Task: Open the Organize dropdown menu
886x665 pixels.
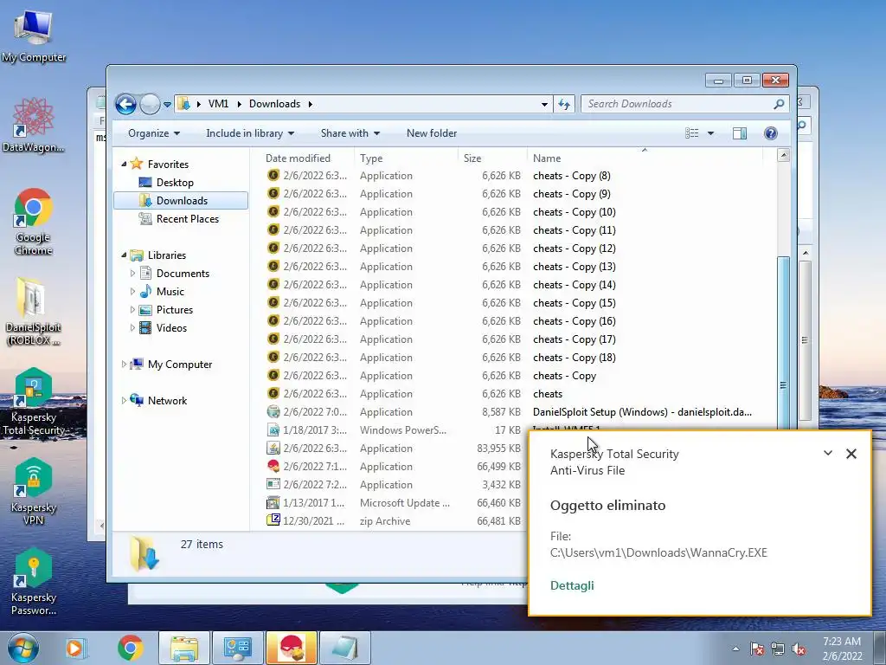Action: 154,133
